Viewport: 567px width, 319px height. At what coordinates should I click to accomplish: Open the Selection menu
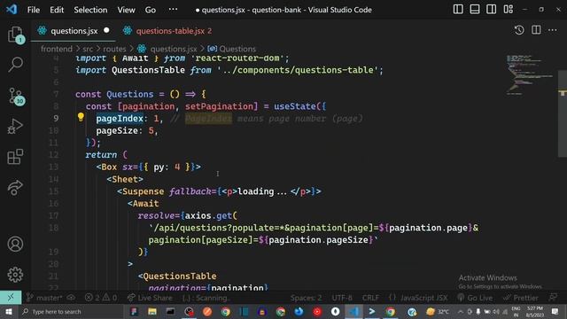[90, 10]
